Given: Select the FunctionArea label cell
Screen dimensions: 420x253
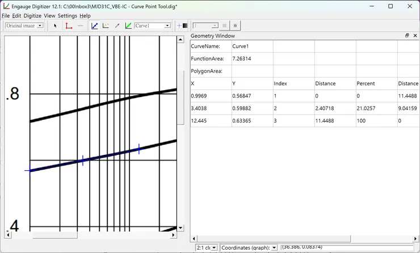Looking at the screenshot, I should click(211, 58).
